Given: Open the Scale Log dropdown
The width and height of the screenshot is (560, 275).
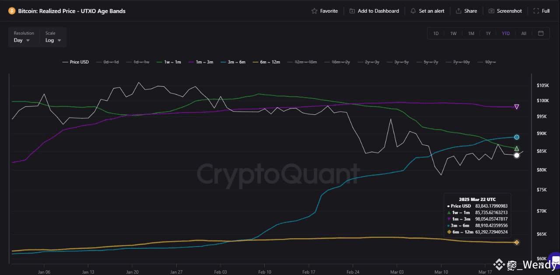Looking at the screenshot, I should pyautogui.click(x=52, y=40).
